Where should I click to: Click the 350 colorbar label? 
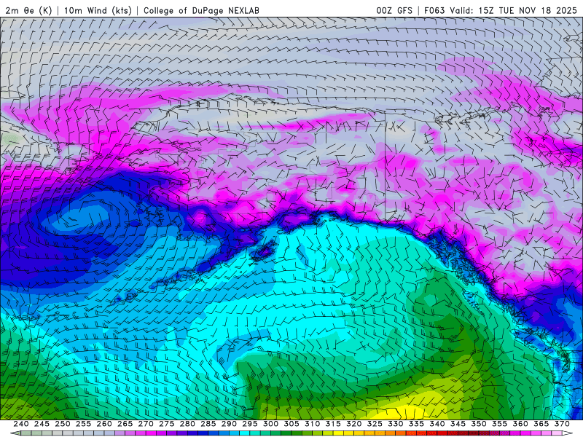(x=479, y=424)
